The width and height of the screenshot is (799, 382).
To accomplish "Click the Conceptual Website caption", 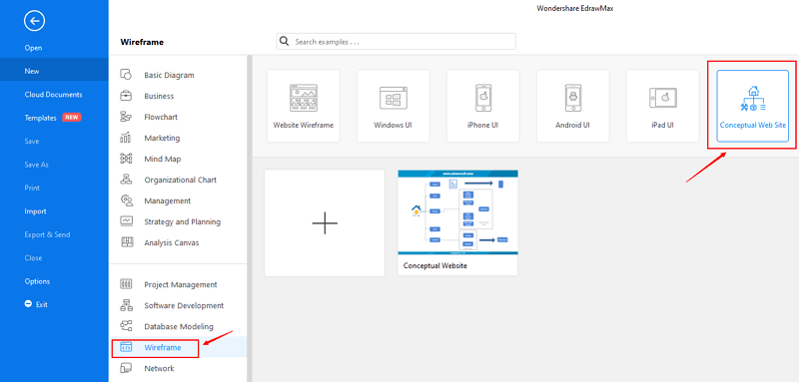I will click(434, 265).
